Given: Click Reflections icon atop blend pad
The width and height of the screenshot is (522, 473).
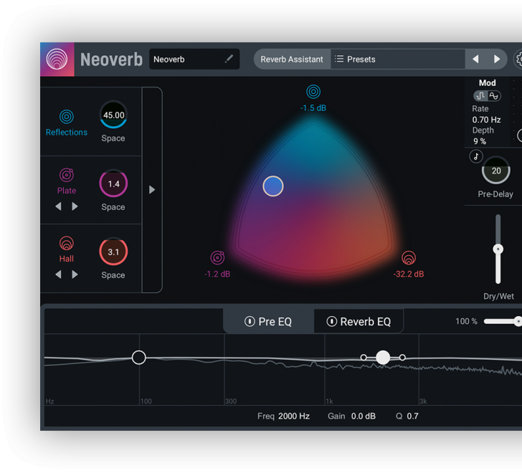Looking at the screenshot, I should pyautogui.click(x=313, y=92).
